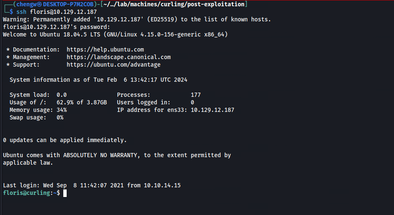Click the ens33 IP address value
This screenshot has height=215, width=394.
click(213, 110)
